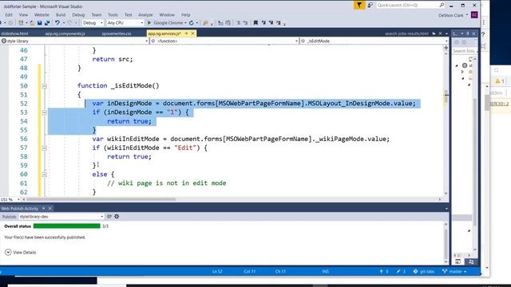Open the stylelibrary-dev publish profile dropdown

pos(61,216)
